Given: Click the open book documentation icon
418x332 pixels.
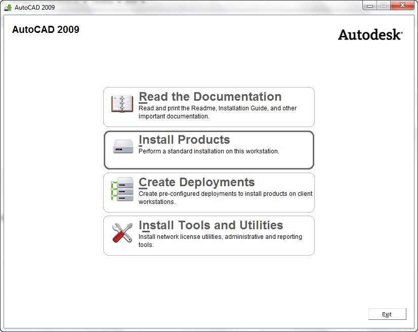Looking at the screenshot, I should (x=122, y=104).
